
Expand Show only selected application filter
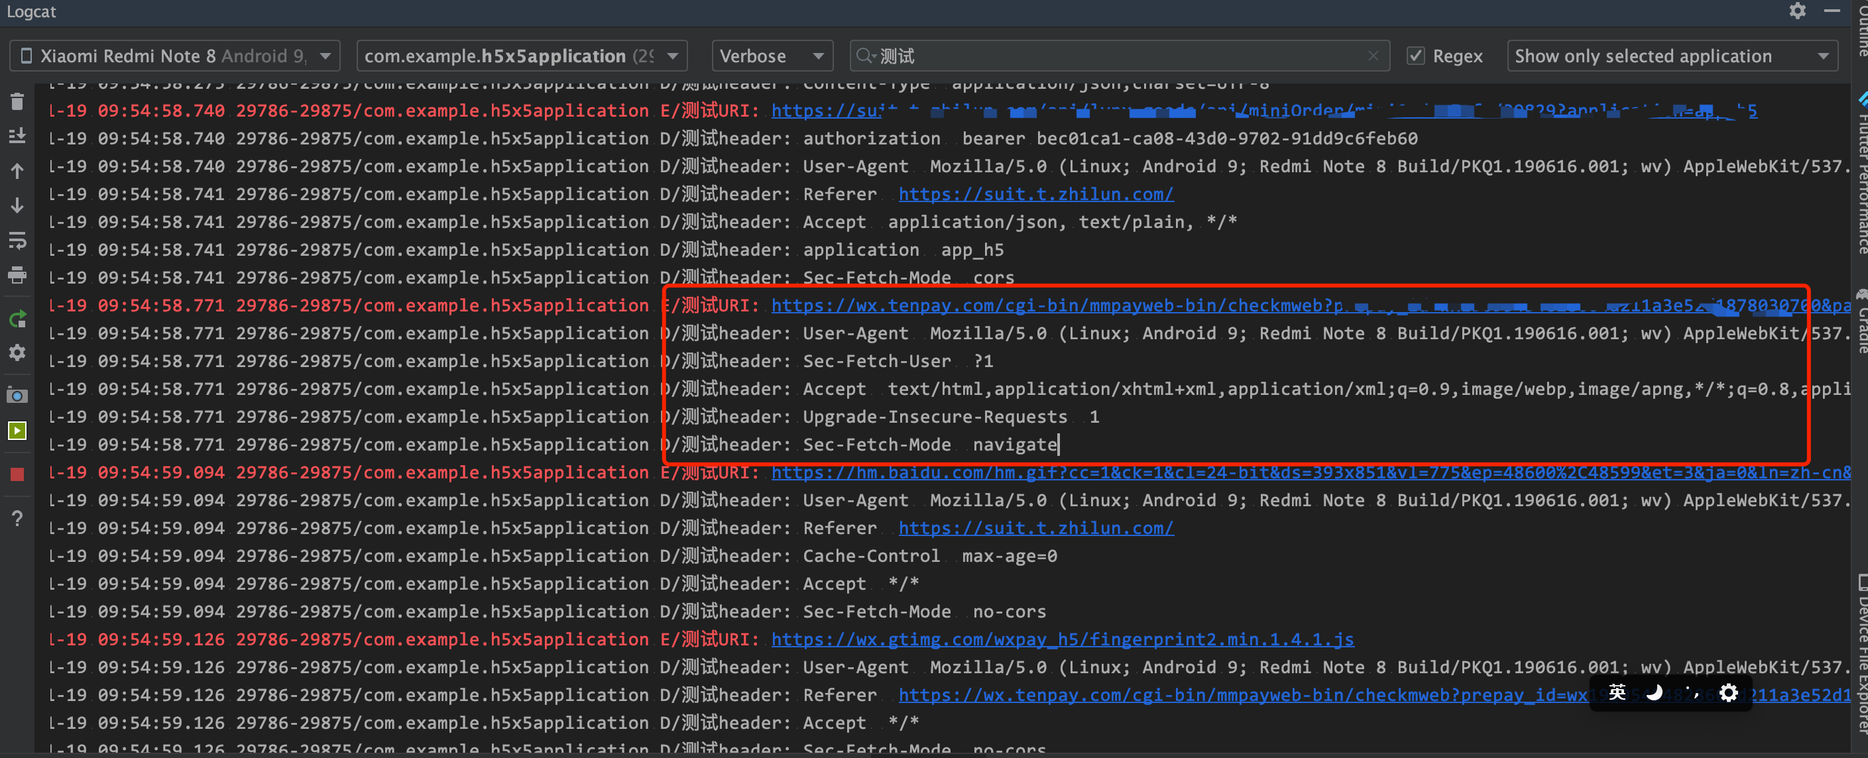click(1672, 56)
